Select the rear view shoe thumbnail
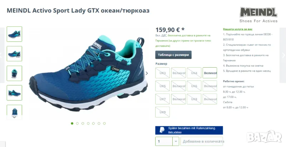The height and width of the screenshot is (147, 286). 14,73
